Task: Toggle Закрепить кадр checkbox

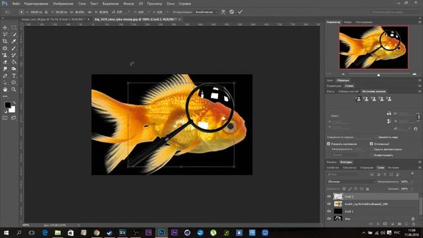Action: [x=376, y=137]
